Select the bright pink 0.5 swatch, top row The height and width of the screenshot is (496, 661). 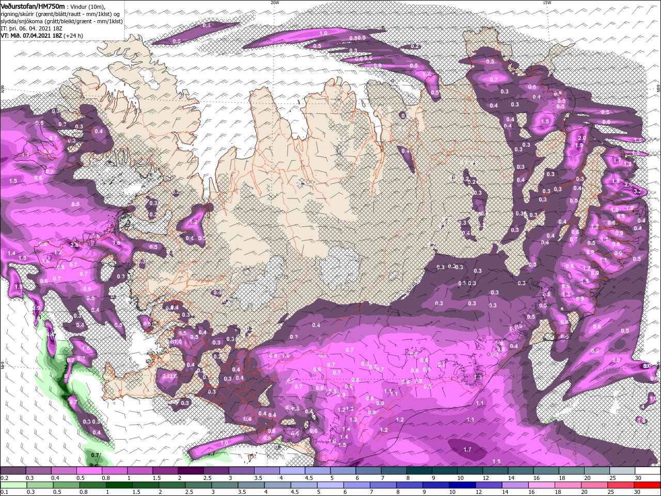pyautogui.click(x=89, y=471)
